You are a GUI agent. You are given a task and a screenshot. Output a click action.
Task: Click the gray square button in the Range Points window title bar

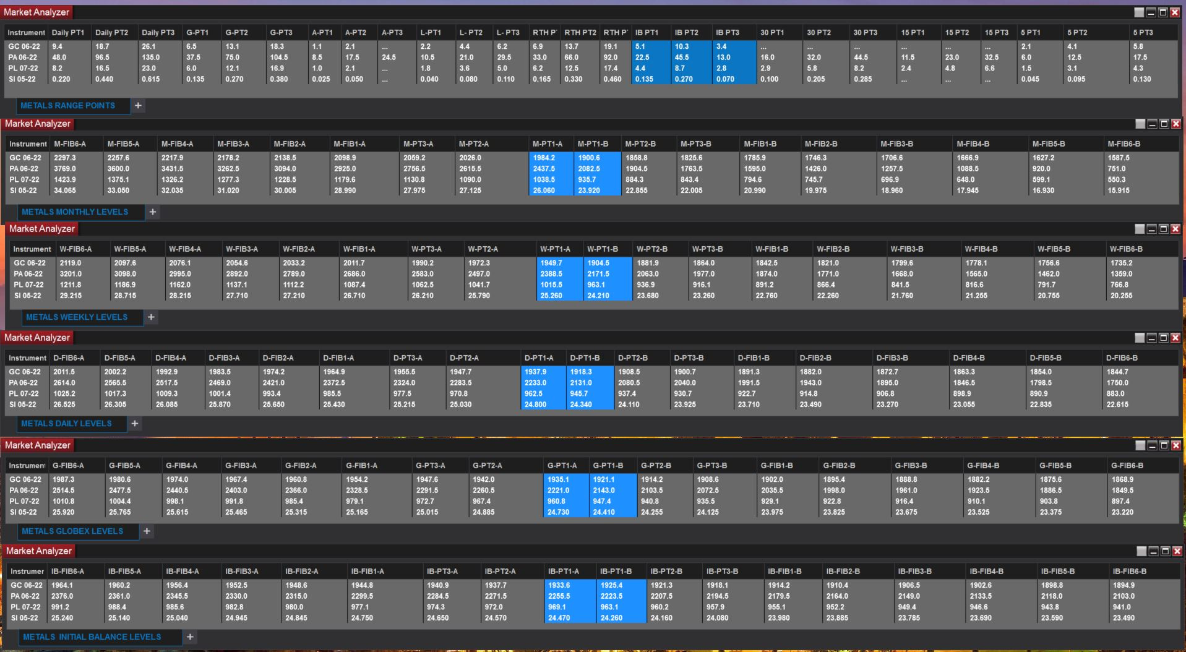[x=1139, y=12]
